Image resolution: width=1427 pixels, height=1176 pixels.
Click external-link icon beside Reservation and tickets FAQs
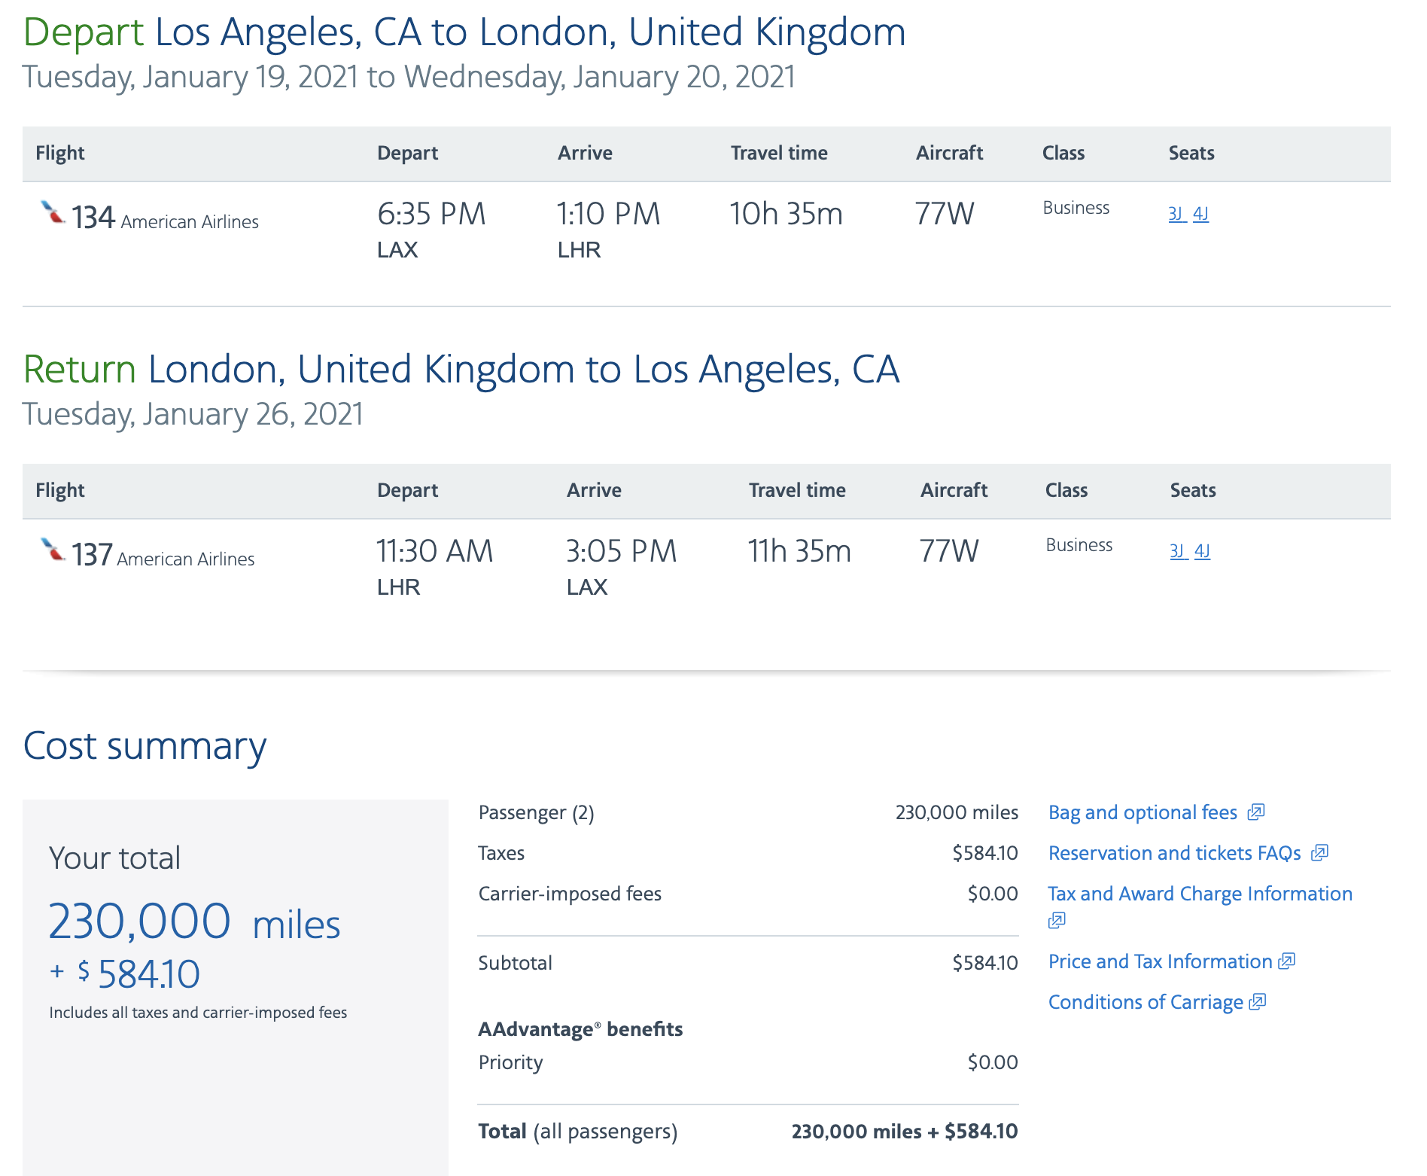[1319, 853]
